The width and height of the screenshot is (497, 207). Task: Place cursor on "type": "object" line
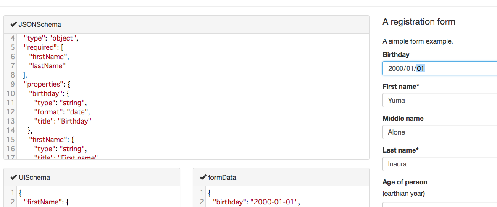pyautogui.click(x=51, y=39)
